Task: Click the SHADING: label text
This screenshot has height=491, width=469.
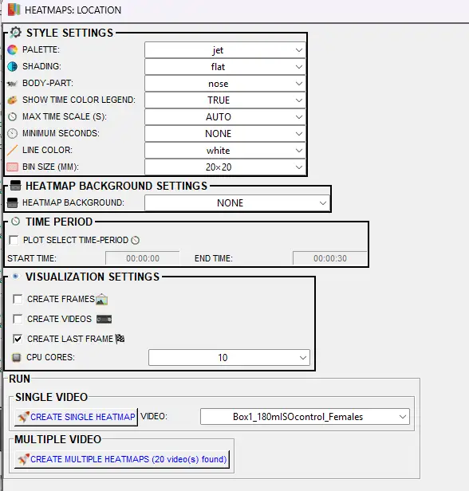Action: click(x=41, y=66)
